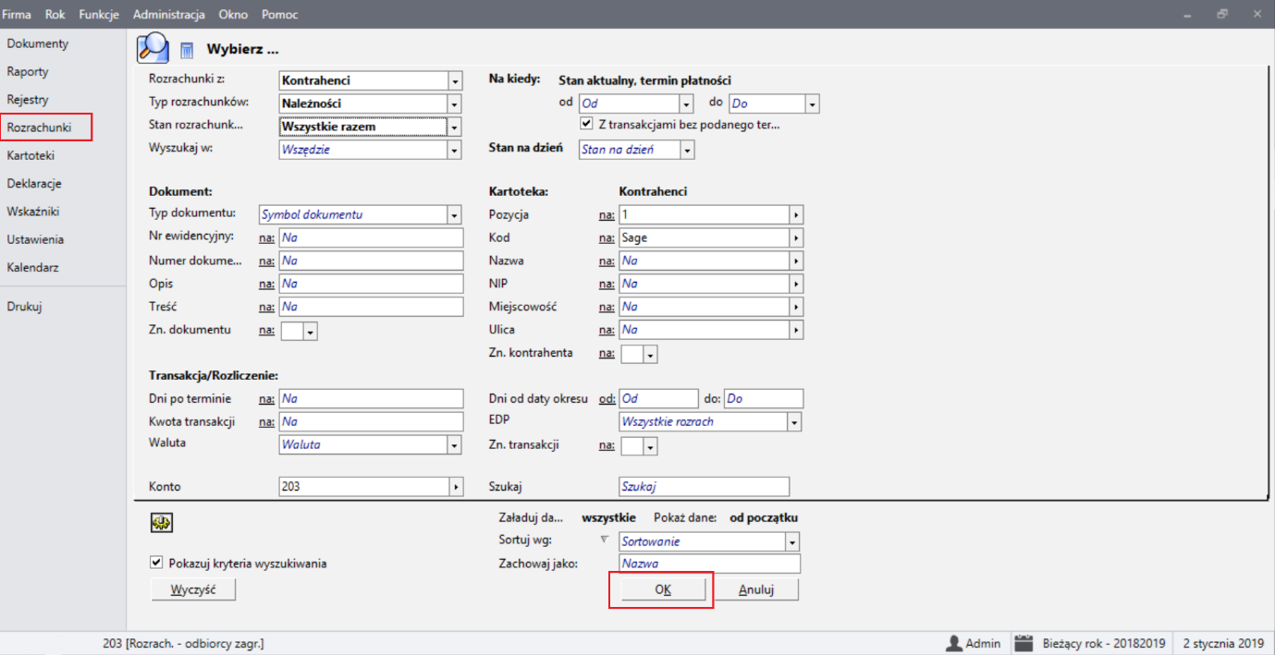Click the Opis input field

coord(371,284)
